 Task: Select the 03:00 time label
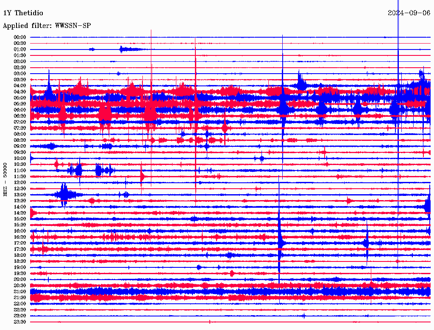tap(20, 74)
